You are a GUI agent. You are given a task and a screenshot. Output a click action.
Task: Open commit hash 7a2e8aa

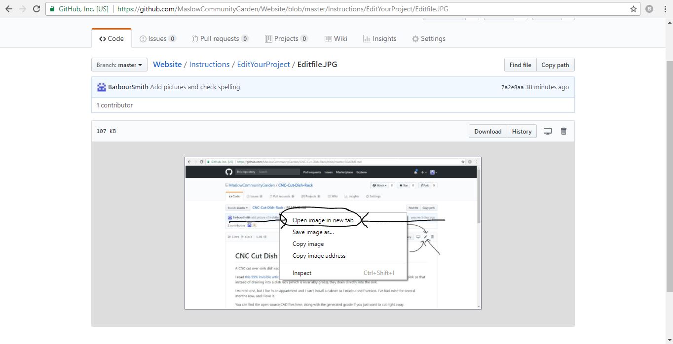tap(512, 87)
